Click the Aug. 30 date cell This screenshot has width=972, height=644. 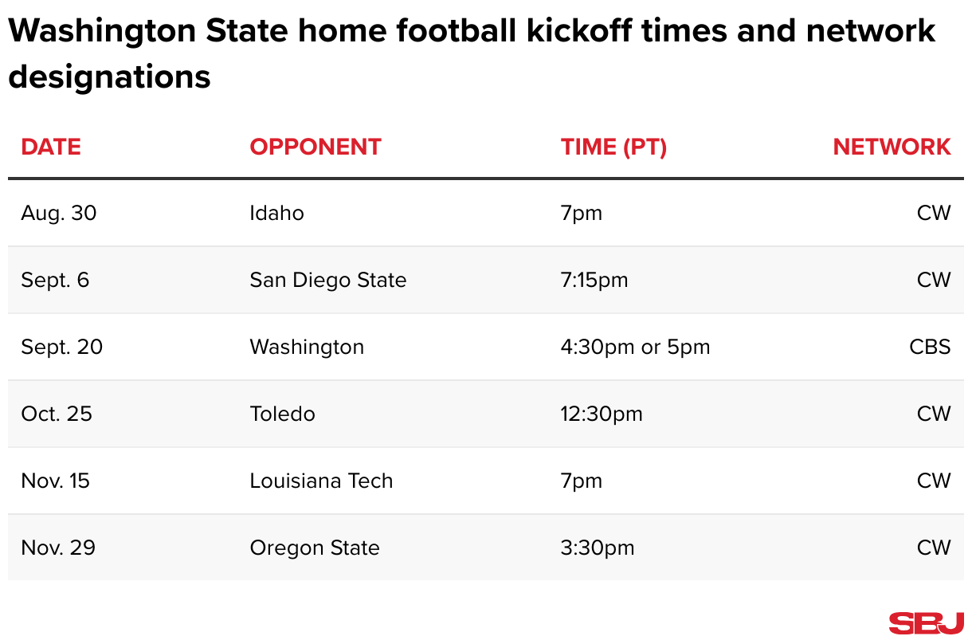(x=59, y=213)
